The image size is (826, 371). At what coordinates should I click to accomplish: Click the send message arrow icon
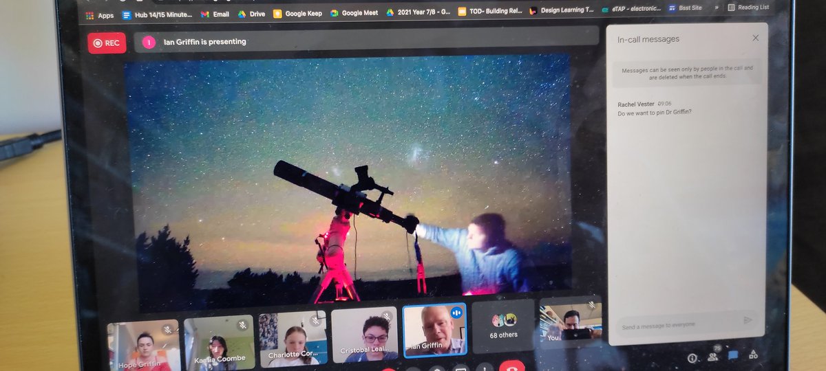click(x=748, y=320)
